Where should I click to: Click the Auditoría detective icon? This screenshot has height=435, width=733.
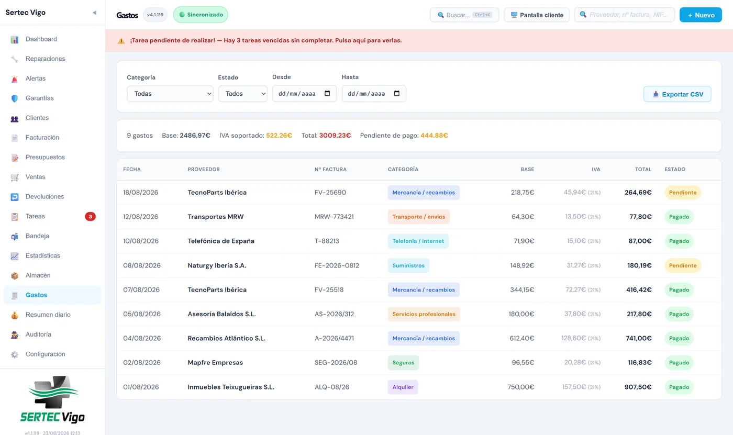click(15, 334)
